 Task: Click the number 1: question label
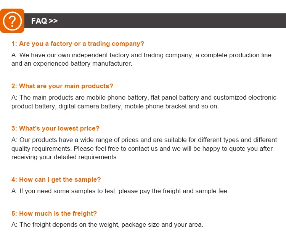pos(14,44)
